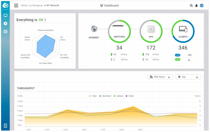The height and width of the screenshot is (132, 210).
Task: Click the 15:00 time axis label
Action: pyautogui.click(x=66, y=129)
